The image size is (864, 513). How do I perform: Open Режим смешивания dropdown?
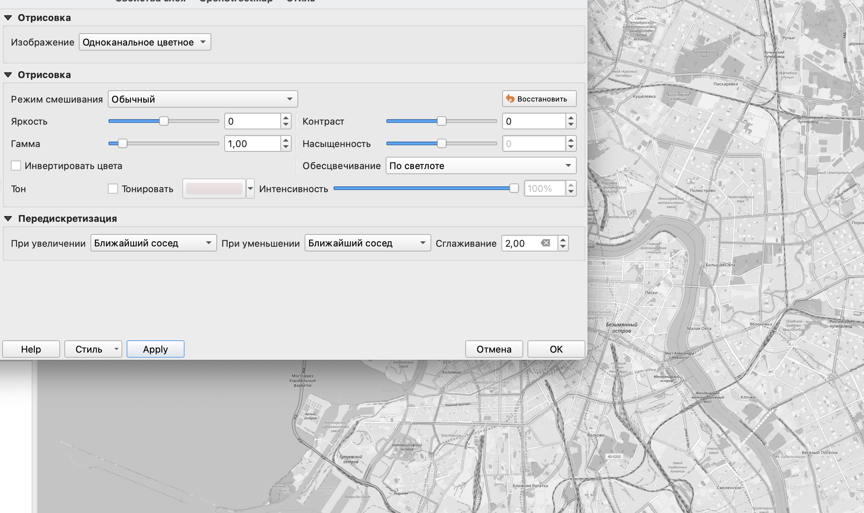(203, 99)
